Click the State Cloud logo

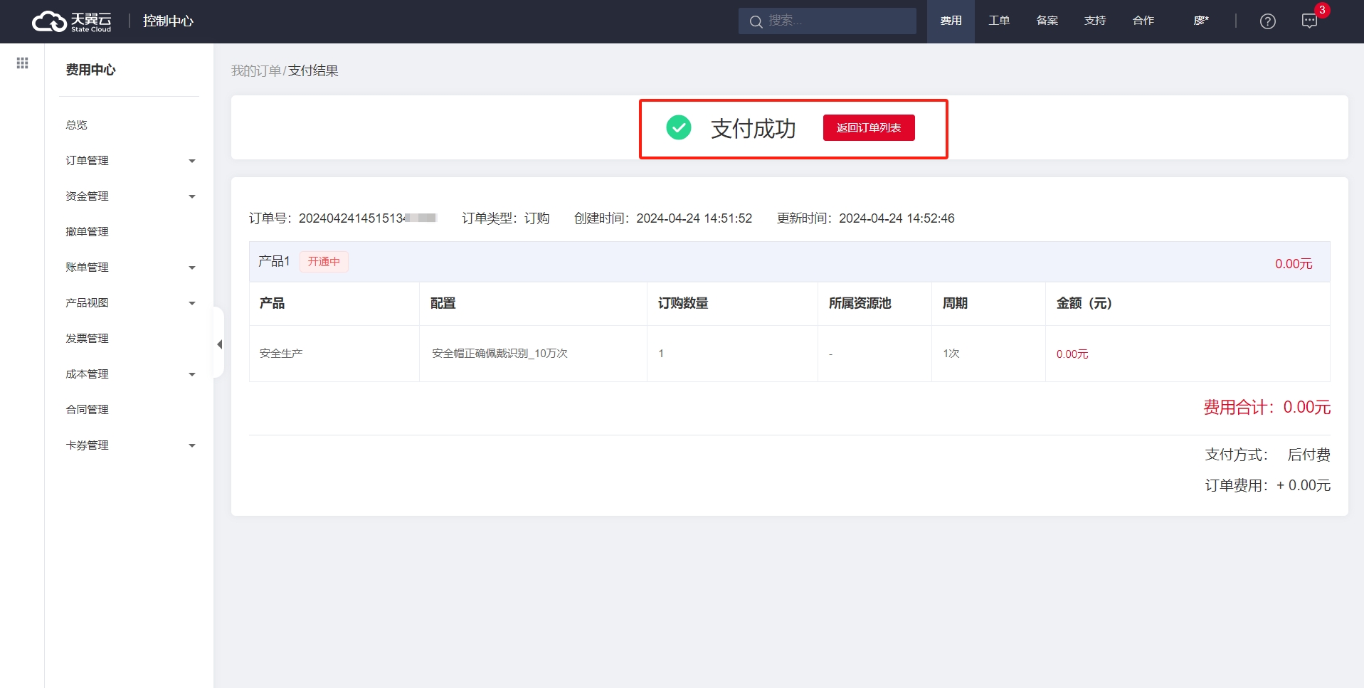pyautogui.click(x=72, y=21)
